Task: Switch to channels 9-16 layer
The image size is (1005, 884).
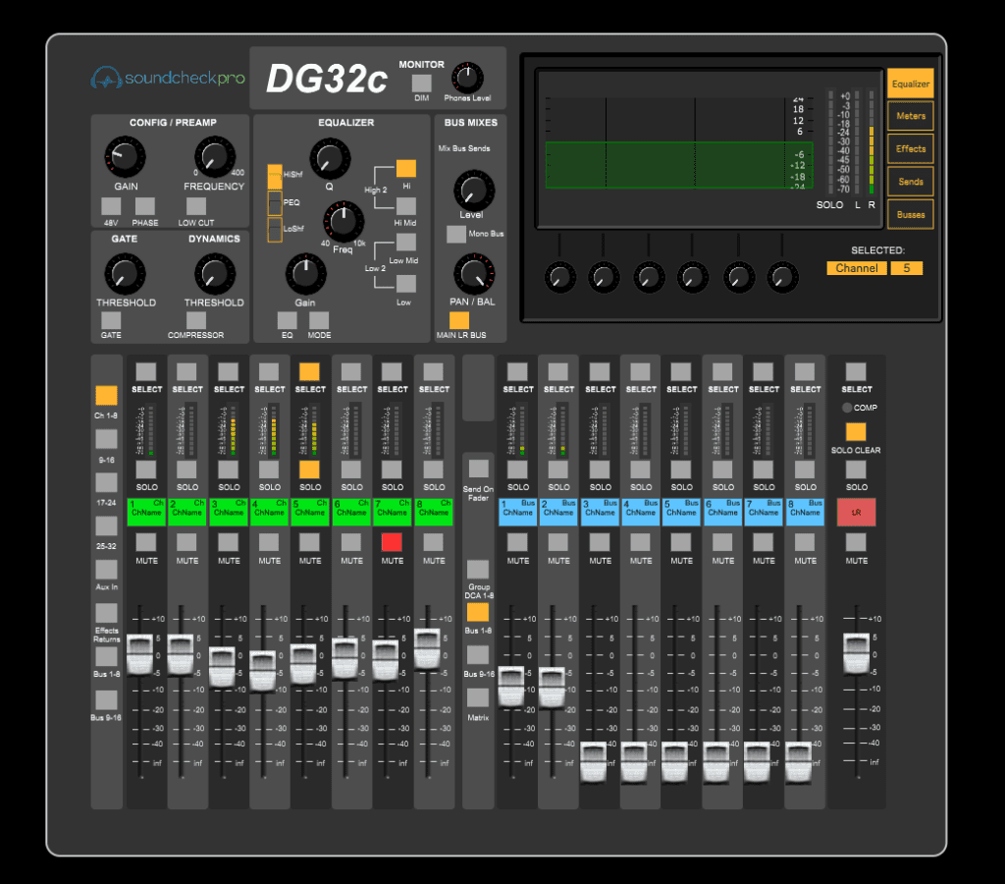Action: pos(106,439)
